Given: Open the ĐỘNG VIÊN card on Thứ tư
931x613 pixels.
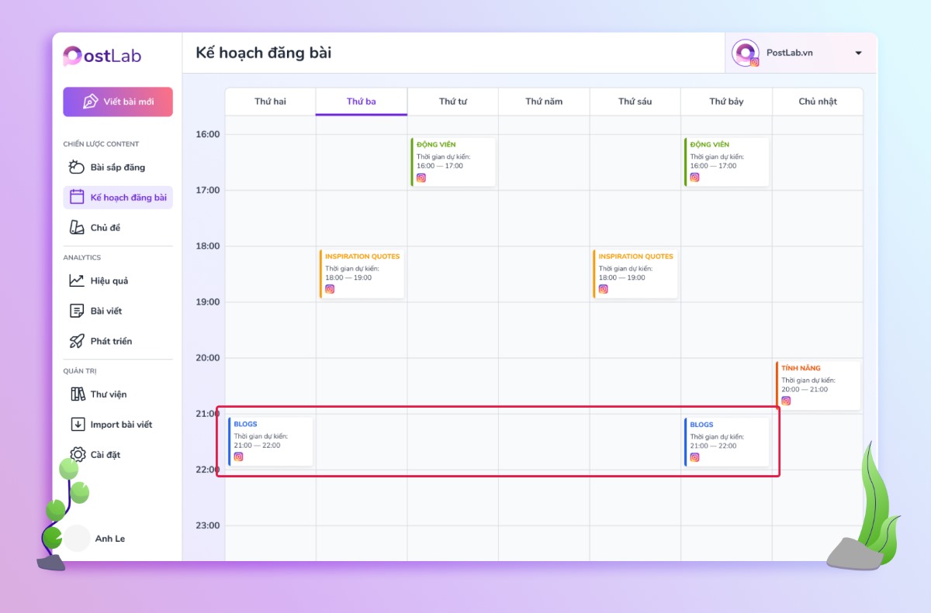Looking at the screenshot, I should pos(453,162).
